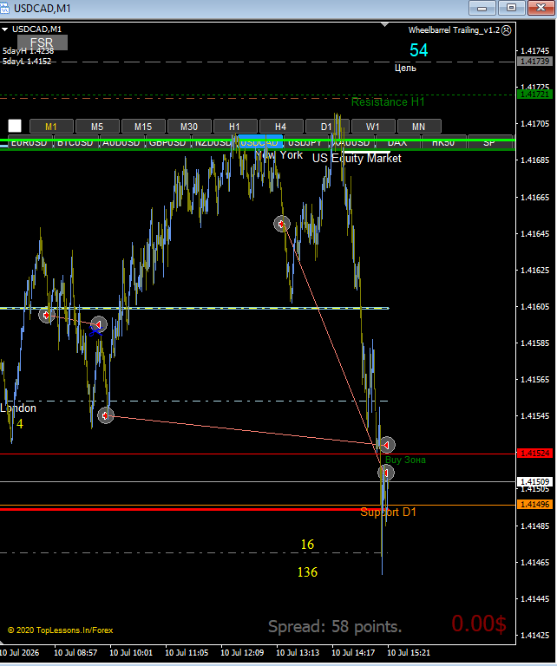Expand the USDCAD,M1 dropdown arrow
The width and height of the screenshot is (557, 666).
point(5,29)
